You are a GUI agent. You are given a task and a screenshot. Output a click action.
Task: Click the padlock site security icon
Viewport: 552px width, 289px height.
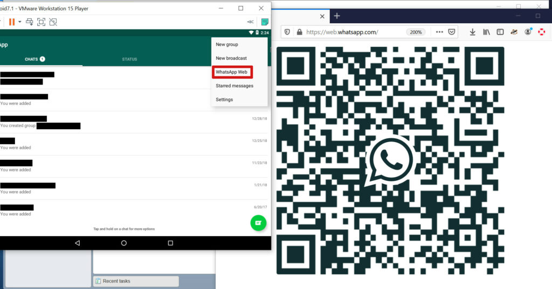point(299,32)
